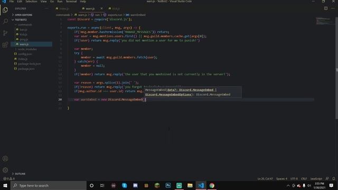Open ping.js in the explorer tree
The height and width of the screenshot is (190, 338).
[24, 40]
